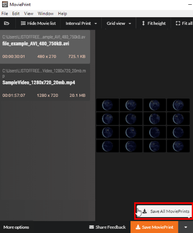Click More options
Viewport: 193px width, 233px height.
point(16,227)
